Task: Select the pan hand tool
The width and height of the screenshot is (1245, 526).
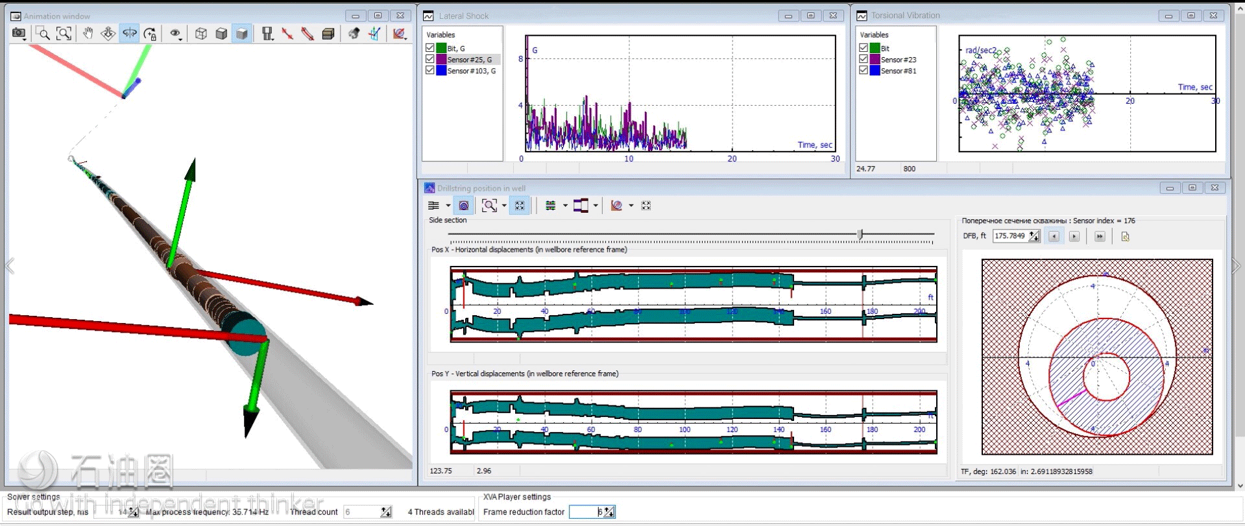Action: coord(88,34)
